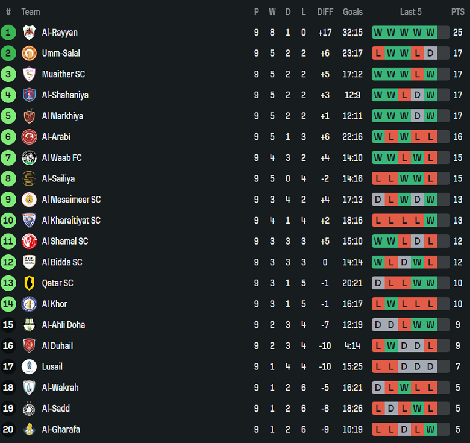Click Al-Rayyan's most recent W result

430,33
